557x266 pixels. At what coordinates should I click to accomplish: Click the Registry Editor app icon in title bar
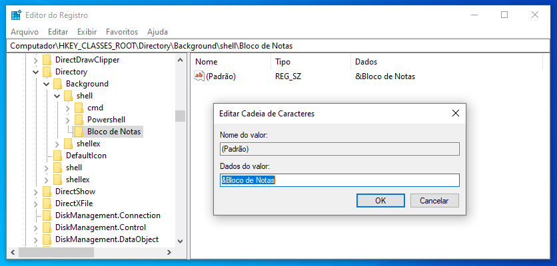[15, 15]
